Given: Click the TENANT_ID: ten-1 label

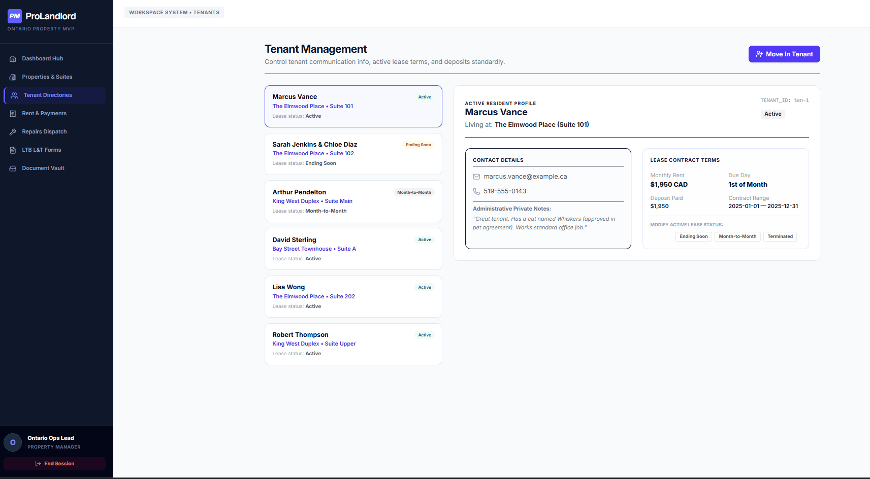Looking at the screenshot, I should pyautogui.click(x=785, y=100).
